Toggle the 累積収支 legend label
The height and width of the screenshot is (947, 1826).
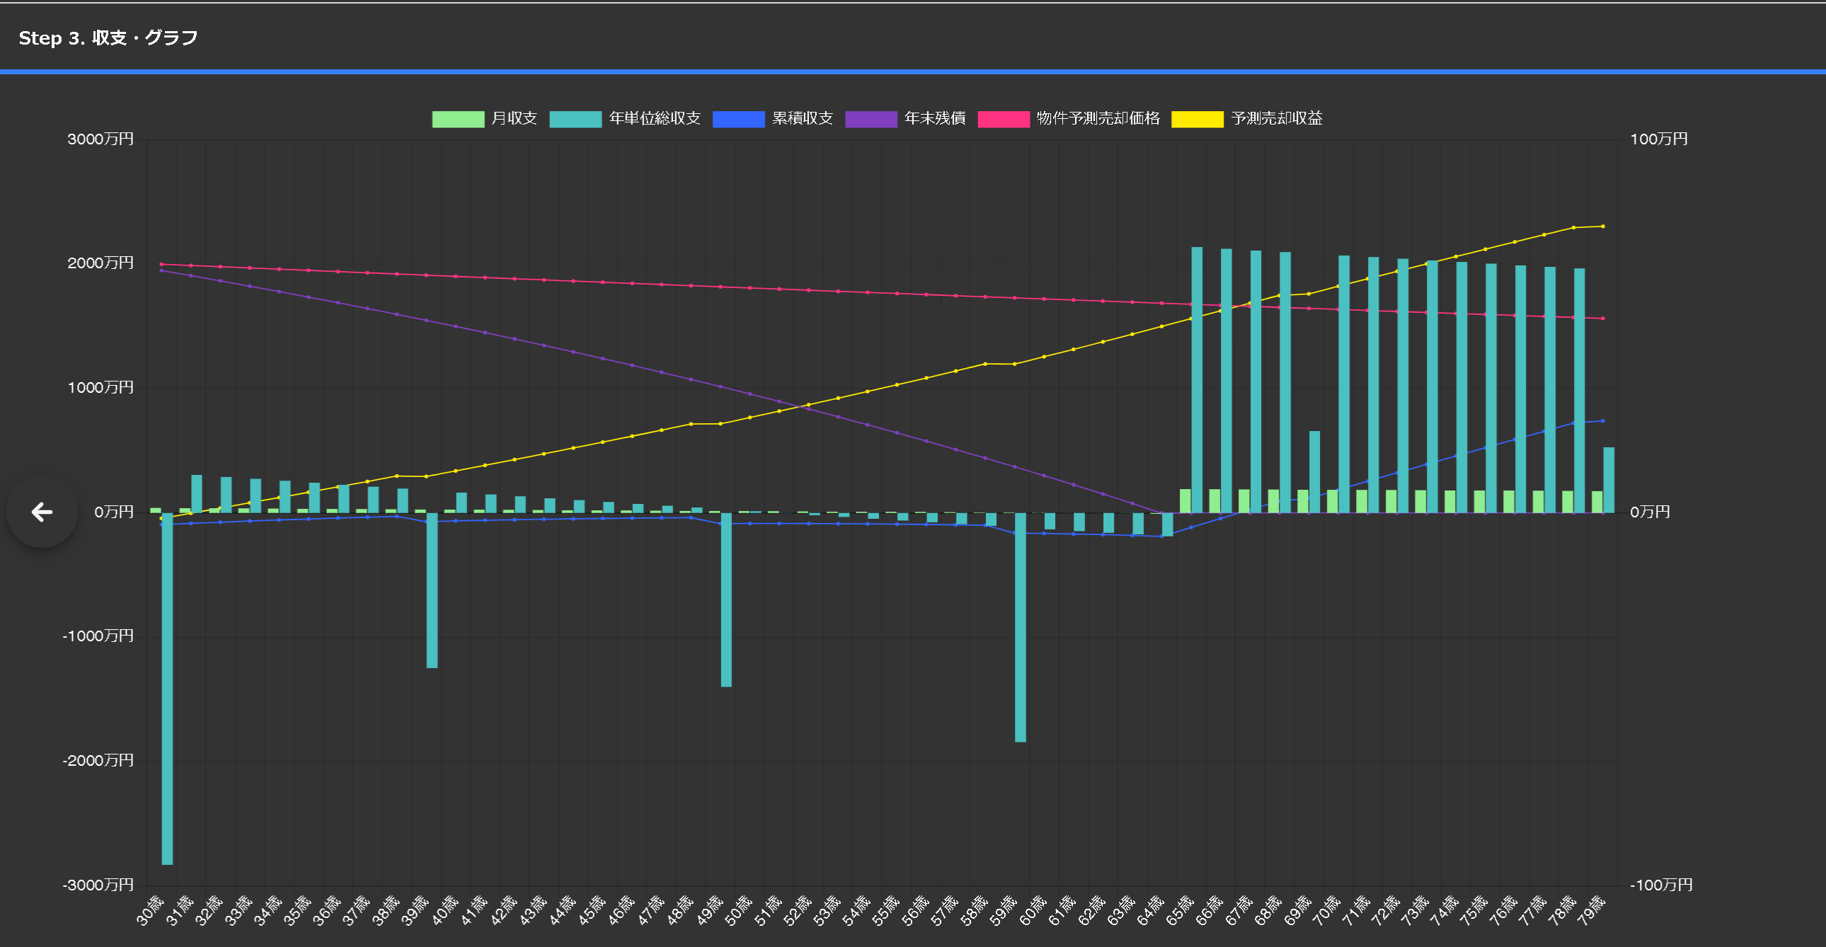tap(802, 118)
